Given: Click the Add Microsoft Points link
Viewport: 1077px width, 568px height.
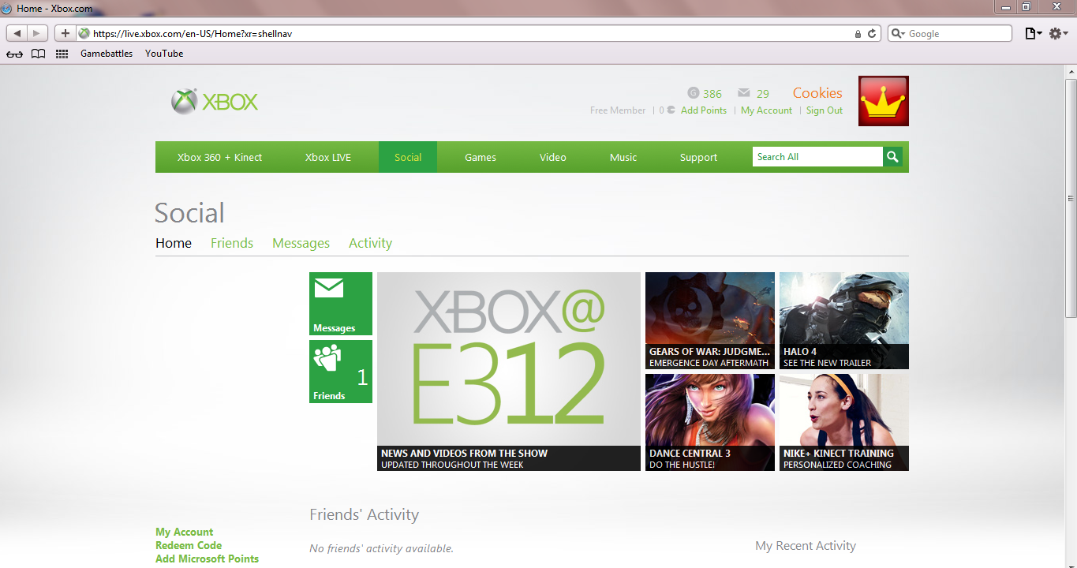Looking at the screenshot, I should pos(207,559).
